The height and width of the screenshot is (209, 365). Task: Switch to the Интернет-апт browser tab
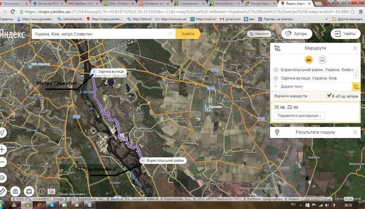(x=154, y=4)
